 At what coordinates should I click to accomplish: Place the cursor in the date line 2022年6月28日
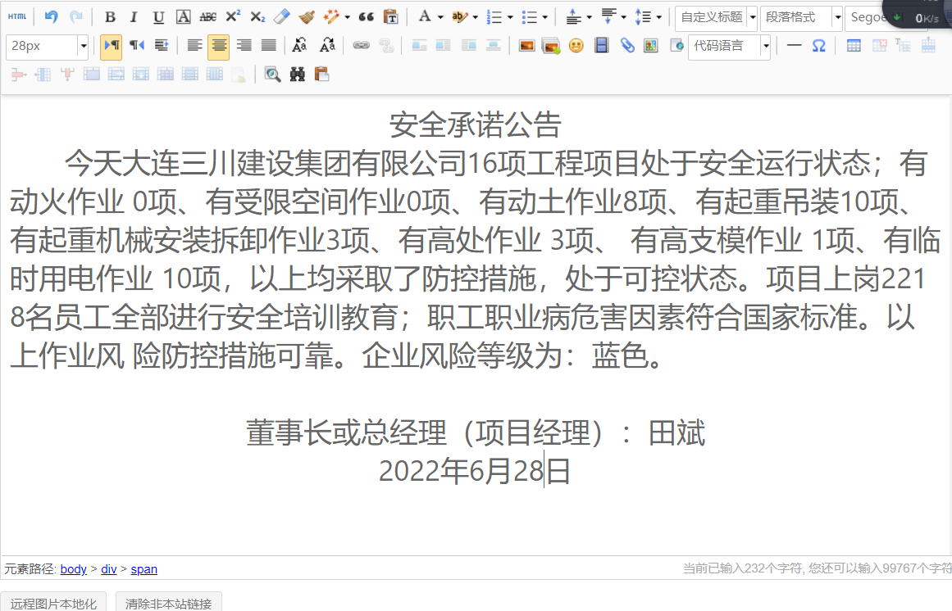[x=475, y=471]
